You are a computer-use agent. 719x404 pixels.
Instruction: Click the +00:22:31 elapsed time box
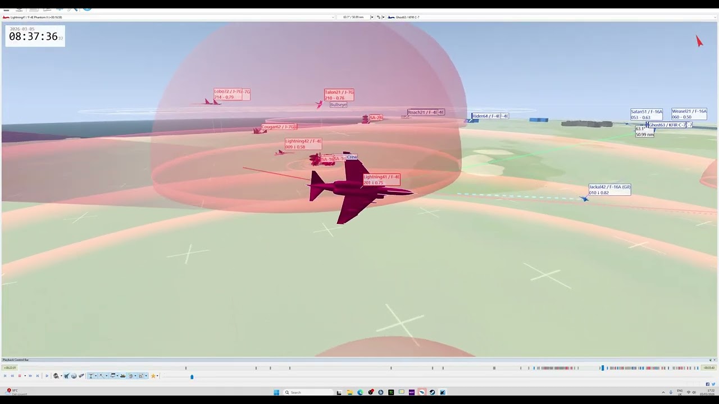point(10,368)
